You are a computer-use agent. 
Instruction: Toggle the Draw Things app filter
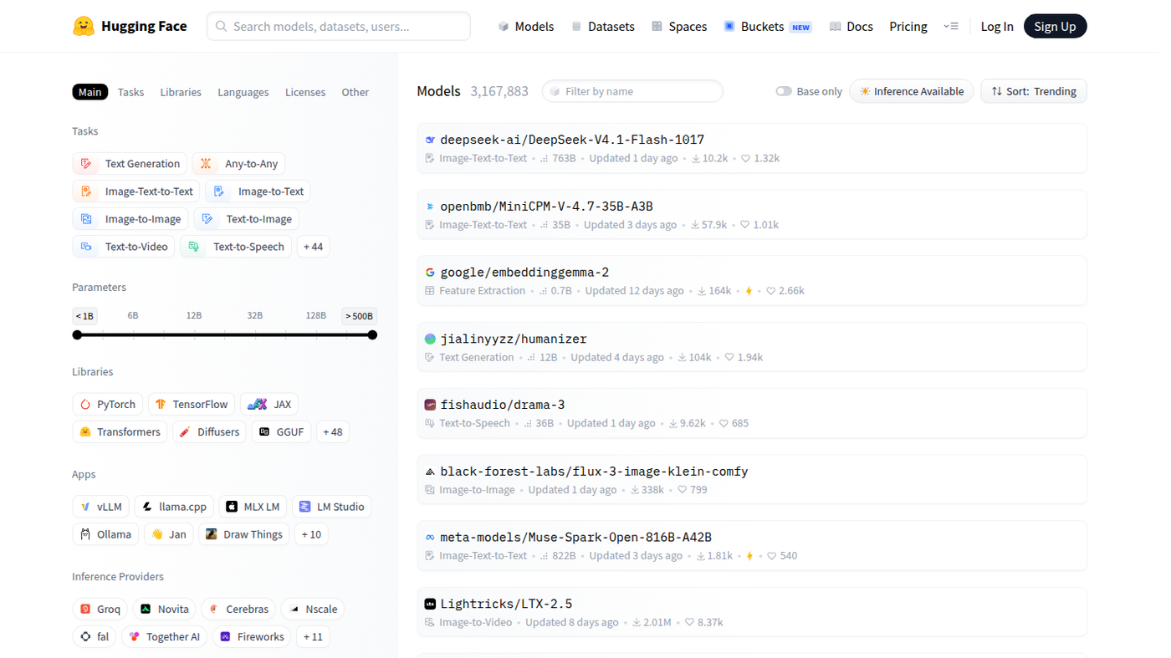244,534
